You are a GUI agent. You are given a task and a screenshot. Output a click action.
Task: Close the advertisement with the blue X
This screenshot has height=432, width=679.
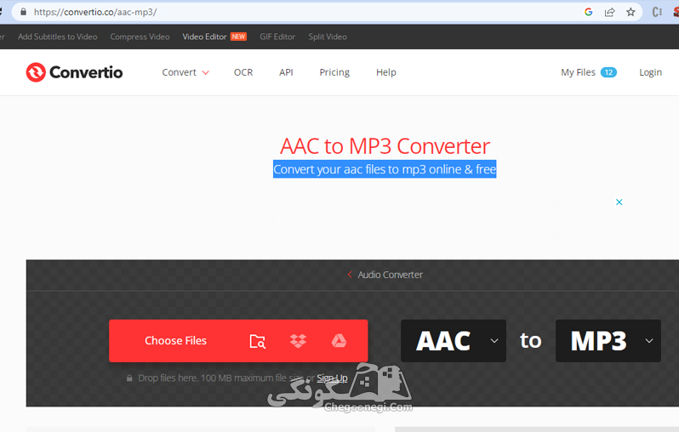pyautogui.click(x=619, y=202)
